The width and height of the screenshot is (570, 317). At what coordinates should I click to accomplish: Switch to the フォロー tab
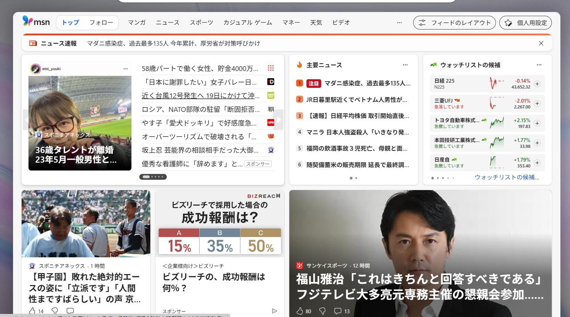pos(101,23)
